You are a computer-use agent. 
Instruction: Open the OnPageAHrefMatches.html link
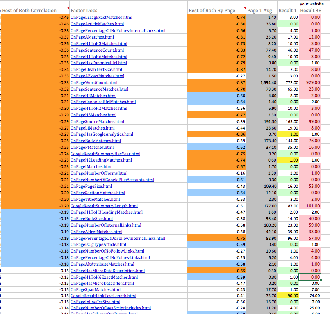tap(96, 232)
